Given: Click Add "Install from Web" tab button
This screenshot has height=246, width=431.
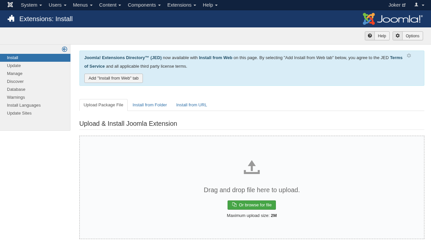Looking at the screenshot, I should [x=113, y=78].
